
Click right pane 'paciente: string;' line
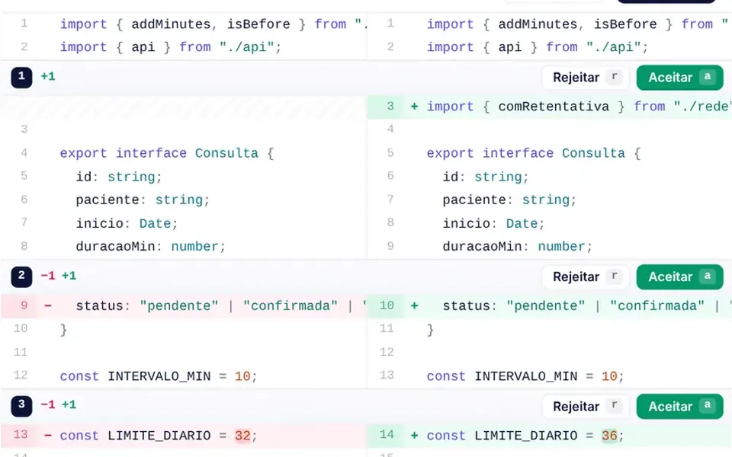[550, 200]
